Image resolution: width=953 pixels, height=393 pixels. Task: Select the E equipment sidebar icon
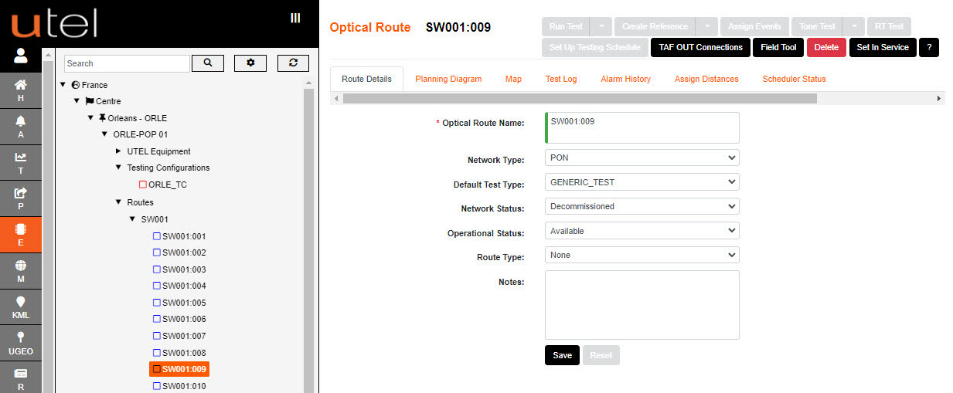[21, 235]
